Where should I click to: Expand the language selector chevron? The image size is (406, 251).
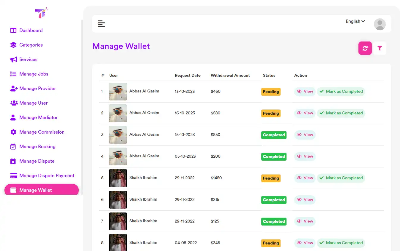363,21
